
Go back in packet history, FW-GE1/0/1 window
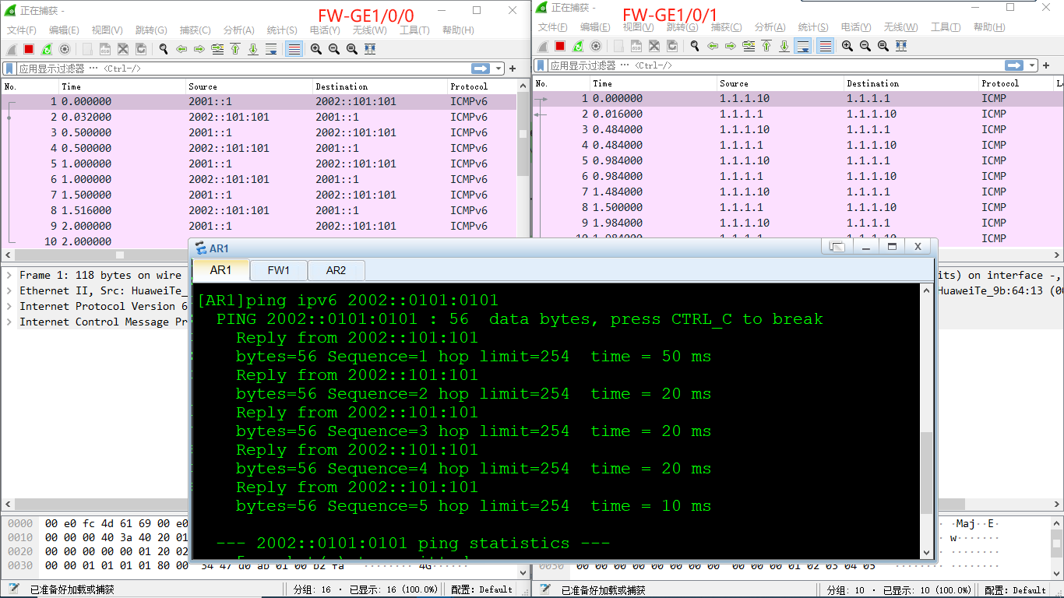(x=713, y=46)
